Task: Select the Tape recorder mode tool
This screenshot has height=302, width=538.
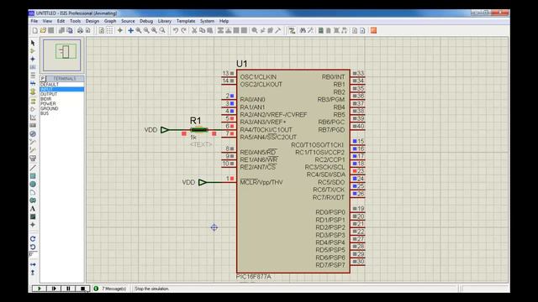Action: tap(33, 126)
